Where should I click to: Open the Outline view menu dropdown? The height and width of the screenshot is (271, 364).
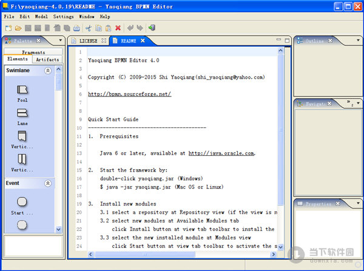[x=358, y=40]
